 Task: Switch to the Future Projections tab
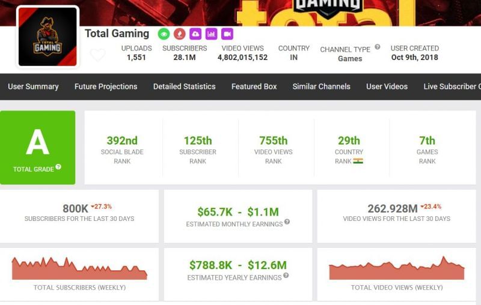point(106,86)
